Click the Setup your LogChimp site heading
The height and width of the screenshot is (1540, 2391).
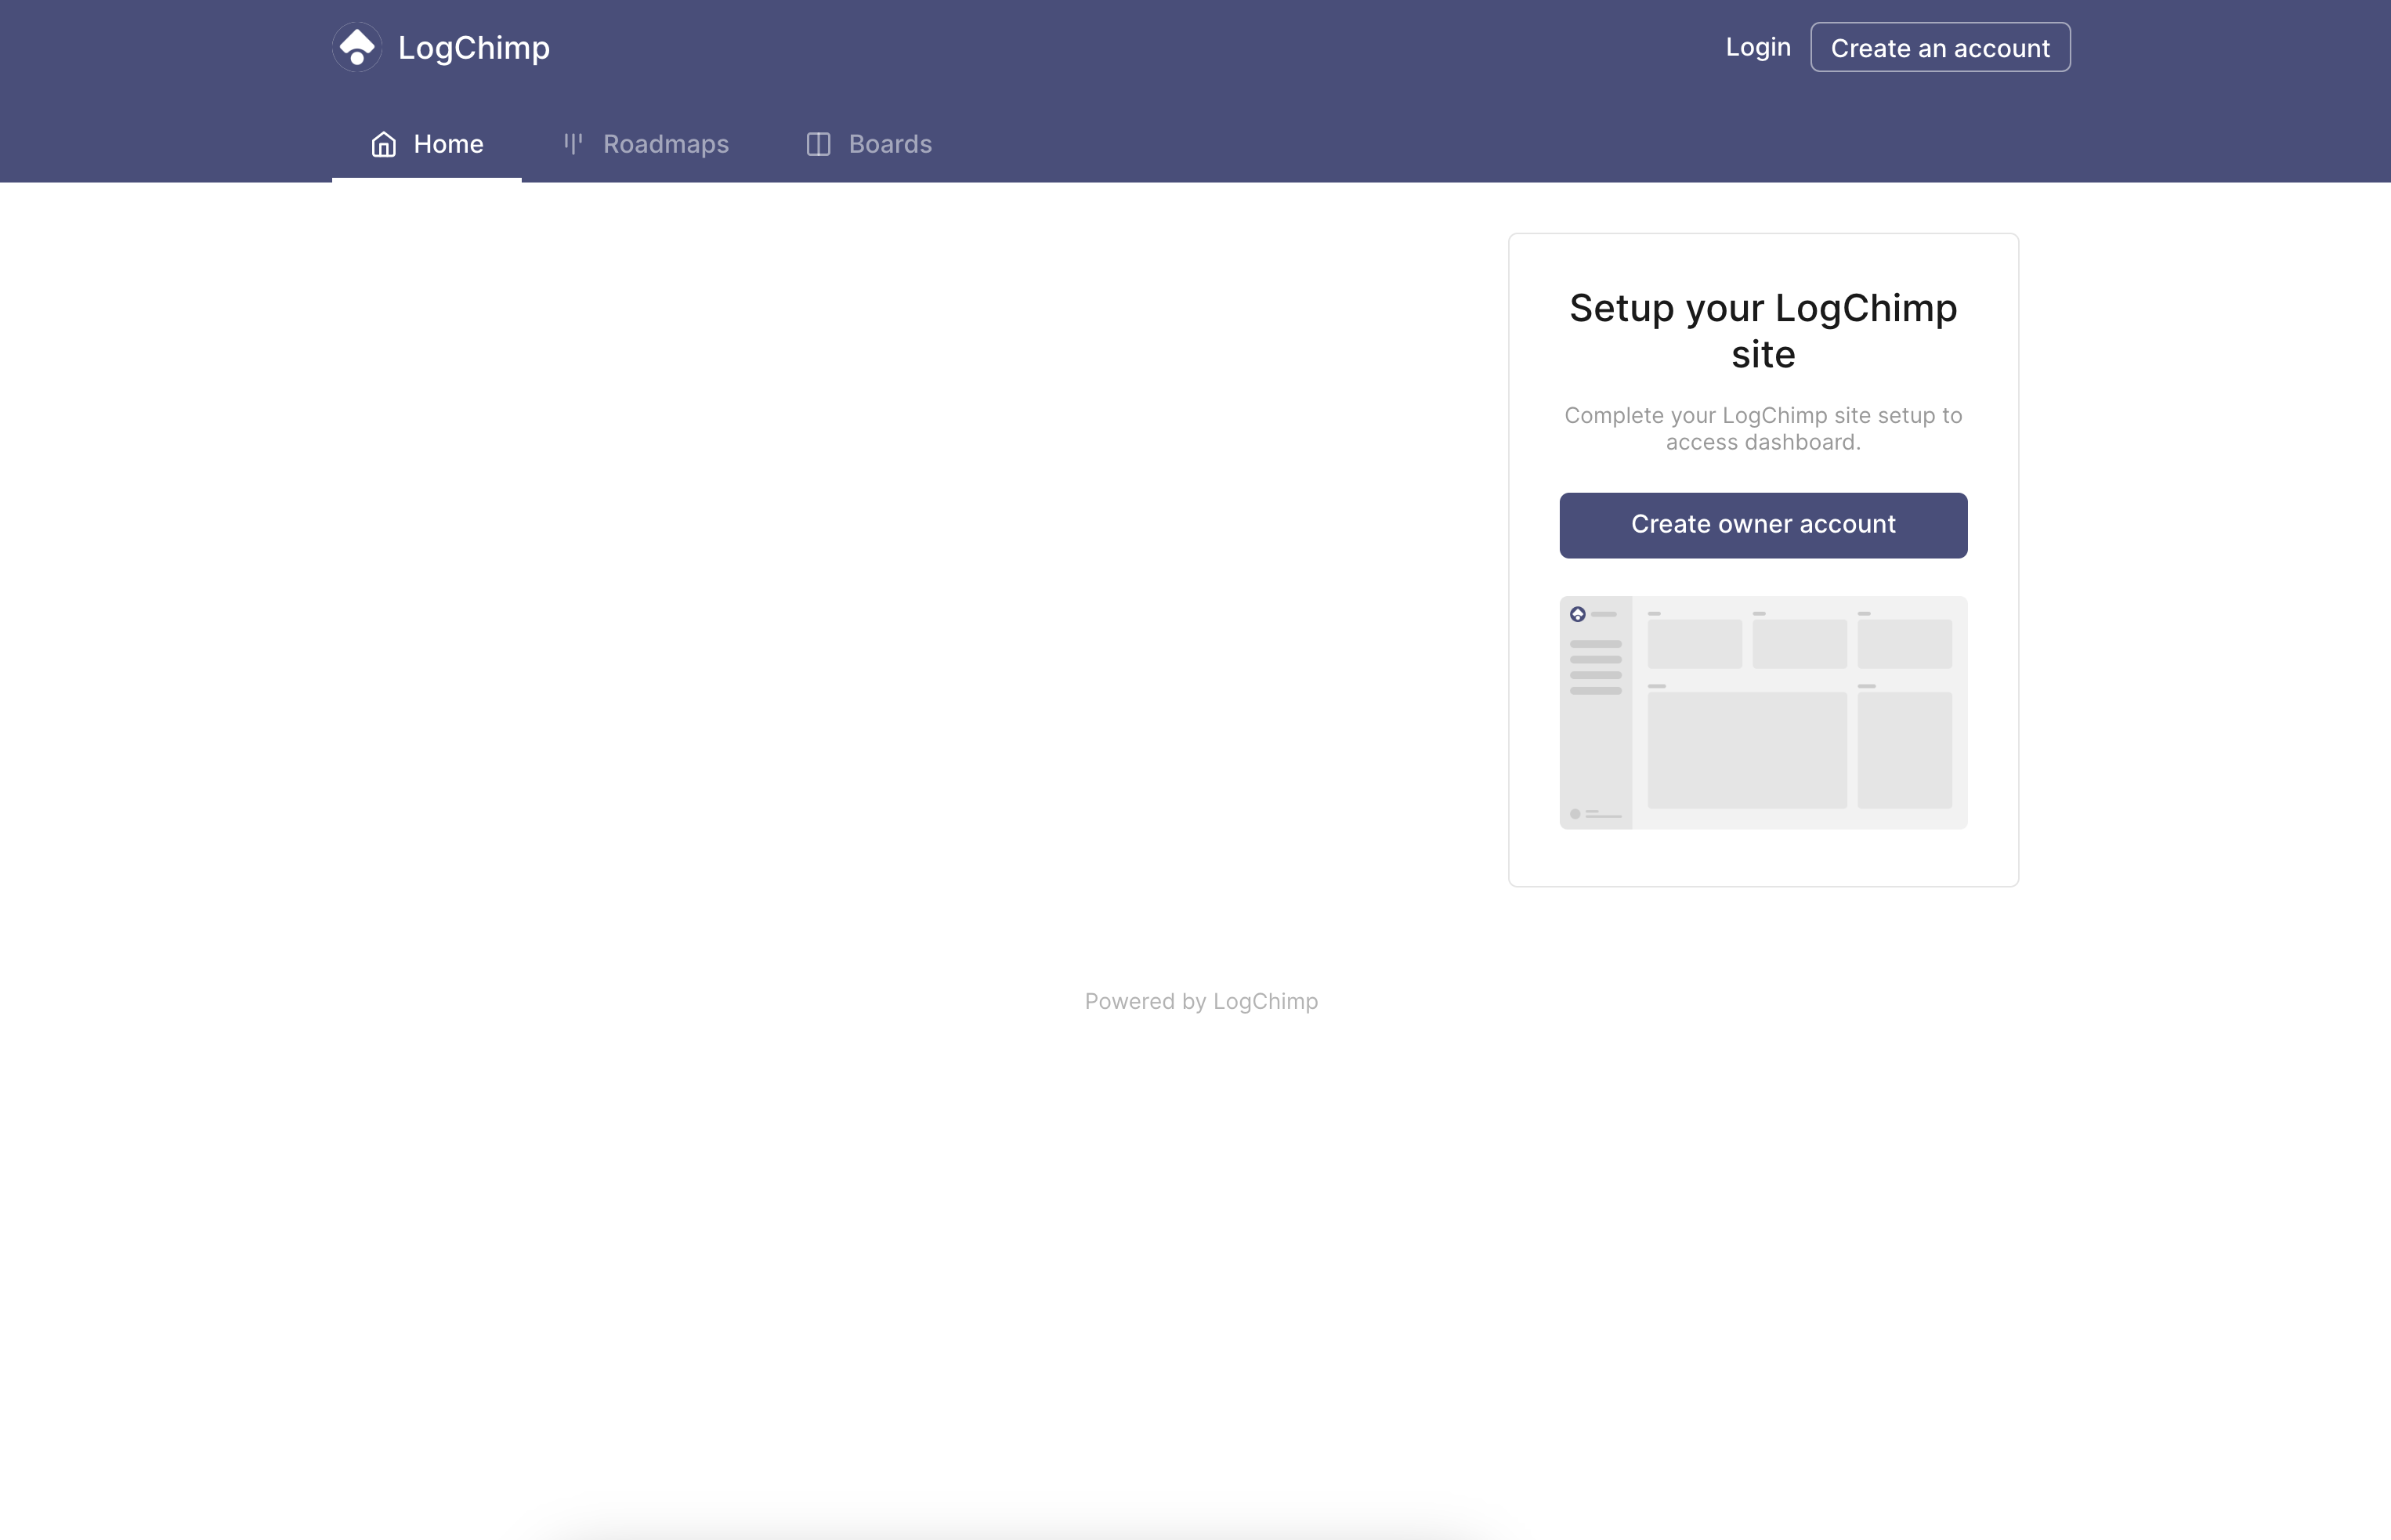coord(1763,331)
